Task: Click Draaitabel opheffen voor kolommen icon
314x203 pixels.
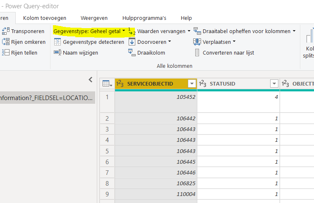Action: 197,31
